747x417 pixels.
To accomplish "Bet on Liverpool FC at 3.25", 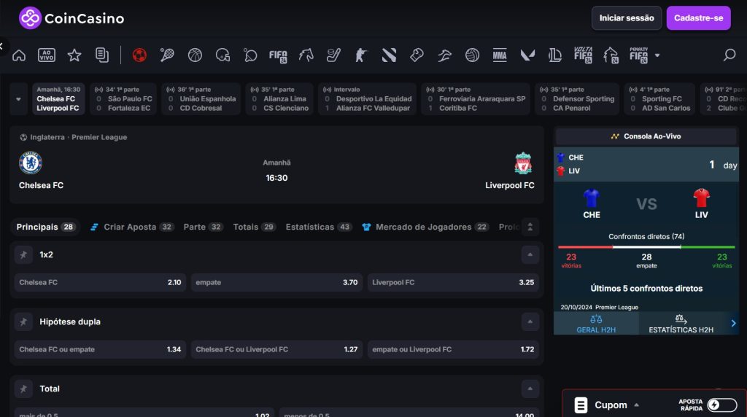I will (x=453, y=282).
